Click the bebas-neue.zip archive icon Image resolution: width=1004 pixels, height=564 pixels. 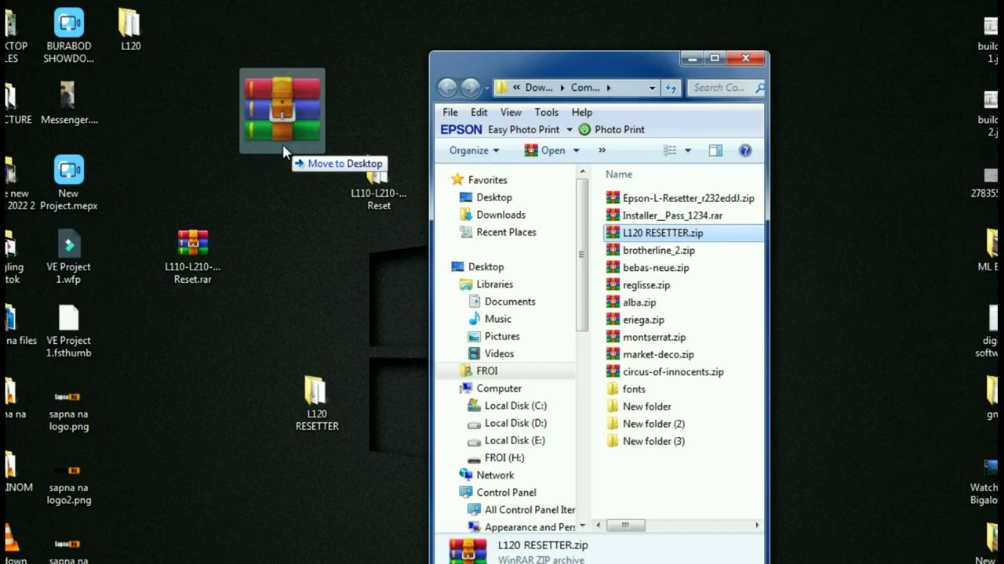(x=613, y=268)
